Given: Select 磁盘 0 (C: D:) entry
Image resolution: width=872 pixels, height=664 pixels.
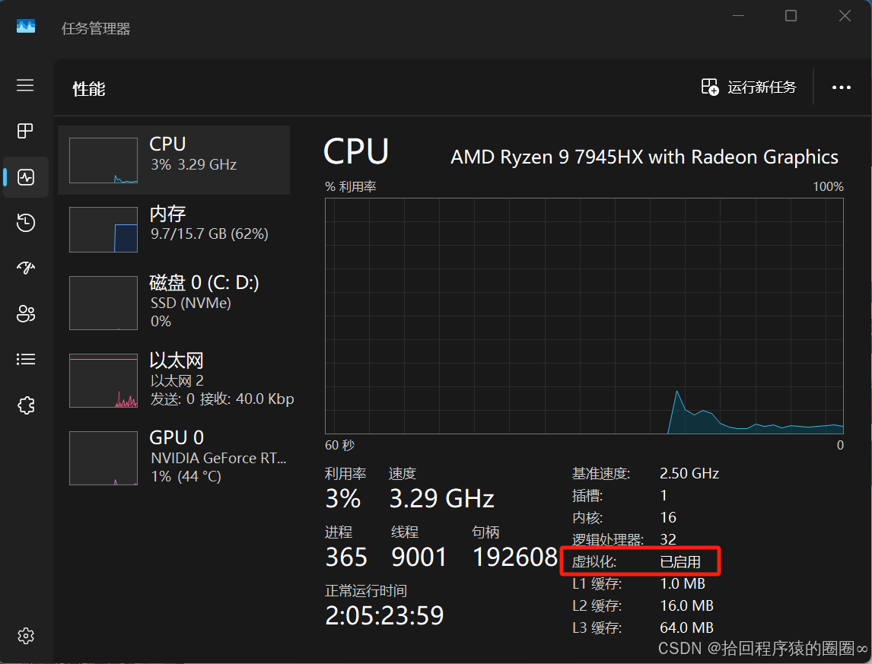Looking at the screenshot, I should (x=174, y=303).
